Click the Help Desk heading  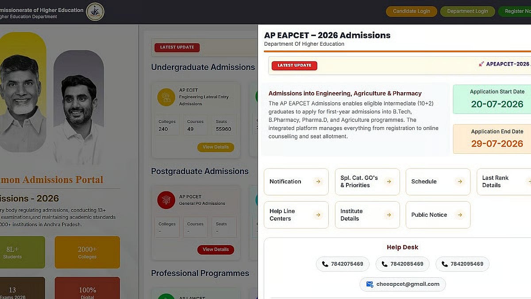point(402,247)
